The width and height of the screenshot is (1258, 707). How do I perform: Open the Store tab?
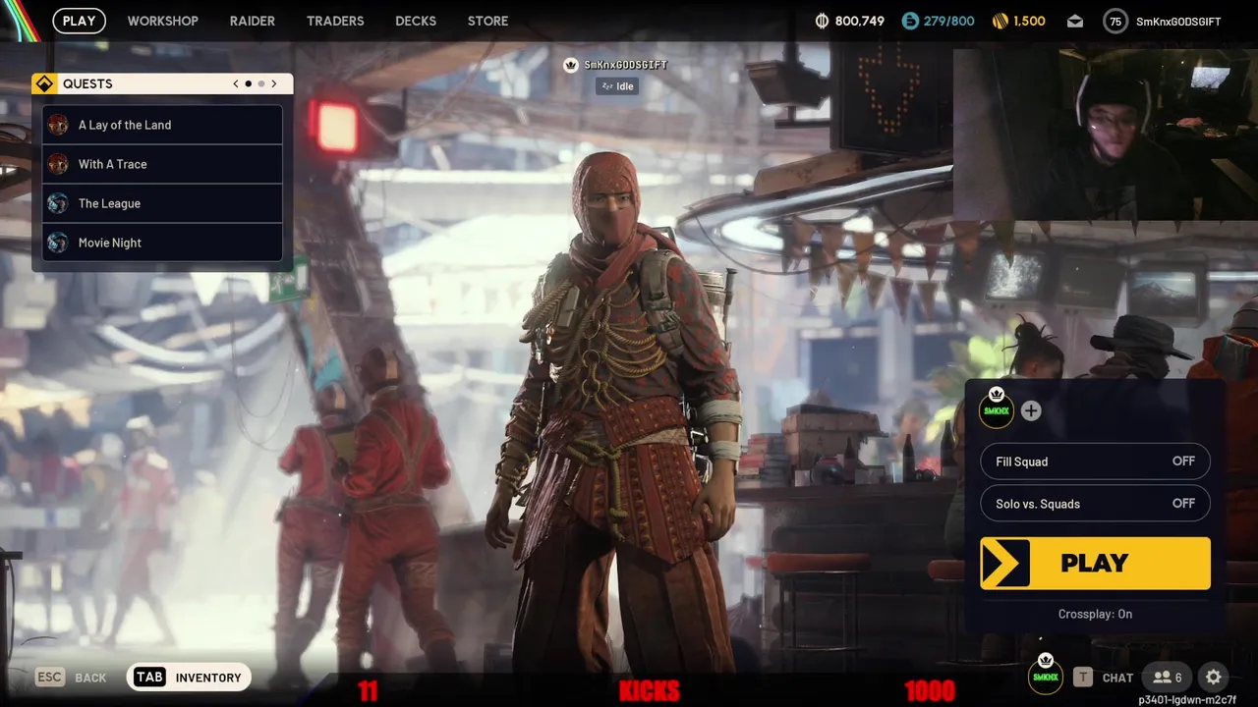(487, 21)
